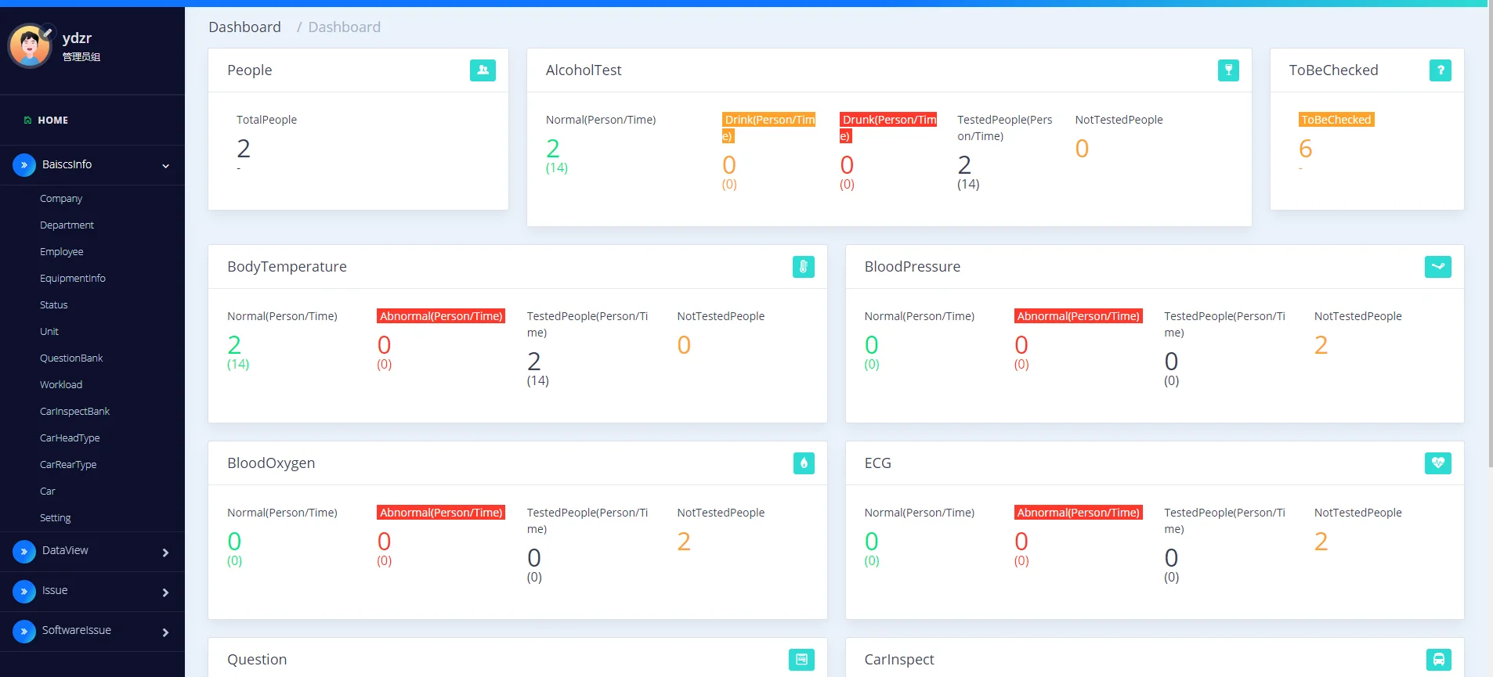Click the first Dashboard breadcrumb link

pyautogui.click(x=244, y=27)
